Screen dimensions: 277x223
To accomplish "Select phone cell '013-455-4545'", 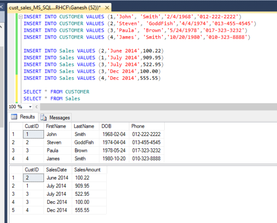I will pos(146,142).
